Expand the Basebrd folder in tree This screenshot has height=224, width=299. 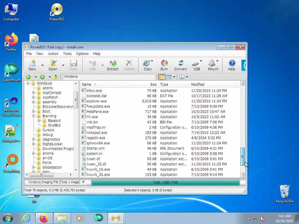point(39,120)
